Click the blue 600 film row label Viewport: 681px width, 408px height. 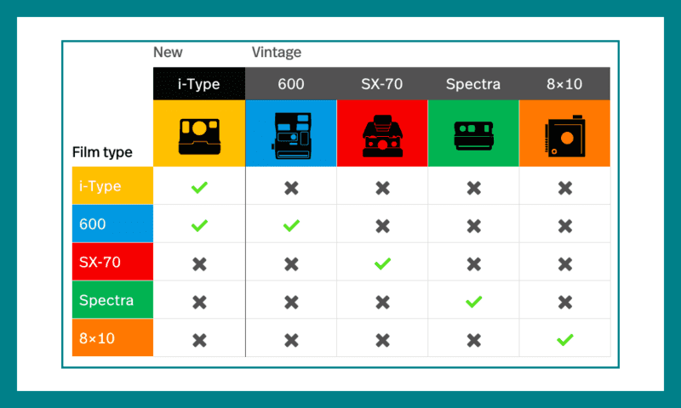(112, 224)
